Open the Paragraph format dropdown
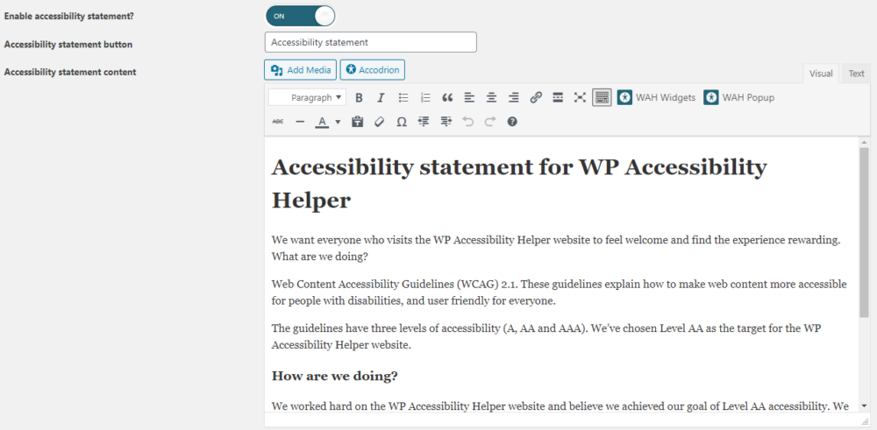Image resolution: width=877 pixels, height=430 pixels. point(307,98)
